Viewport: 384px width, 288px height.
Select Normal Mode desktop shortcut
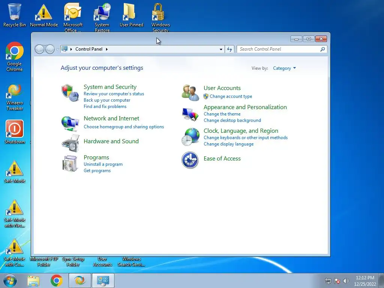coord(44,15)
